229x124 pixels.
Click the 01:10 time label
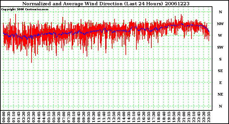pyautogui.click(x=14, y=117)
